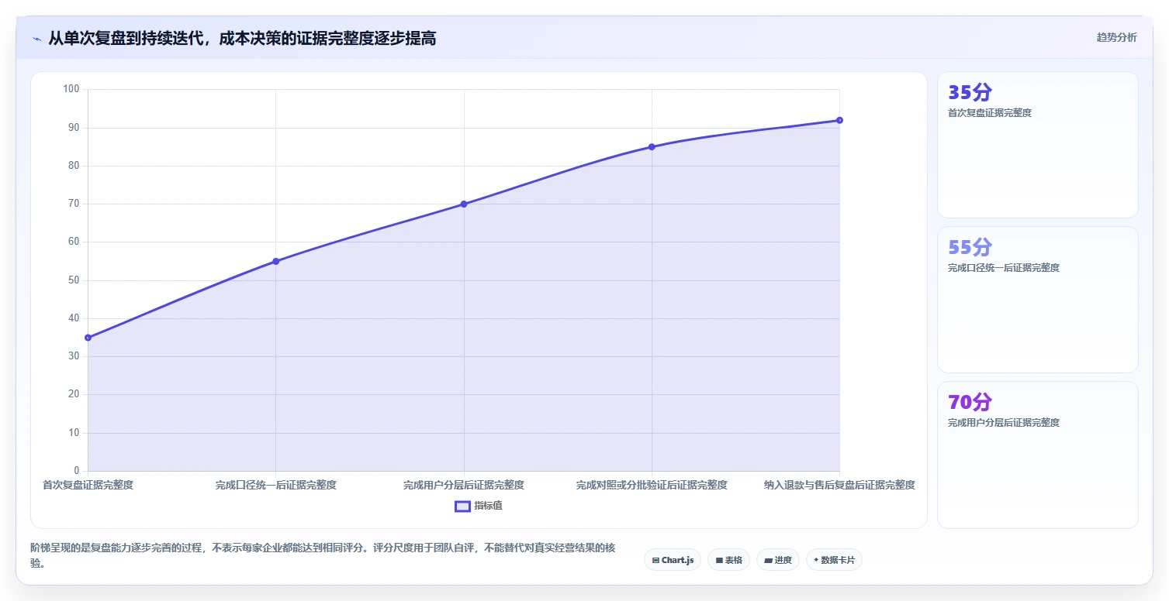Click the y-axis value 100
Image resolution: width=1169 pixels, height=601 pixels.
coord(71,89)
